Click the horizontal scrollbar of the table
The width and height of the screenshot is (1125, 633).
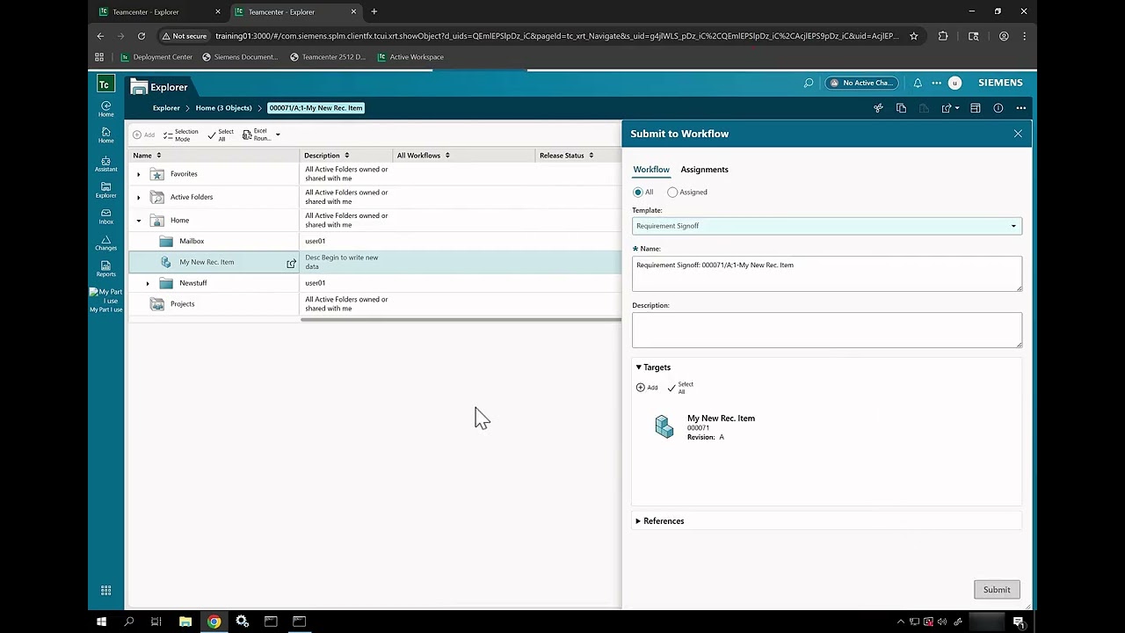tap(461, 320)
